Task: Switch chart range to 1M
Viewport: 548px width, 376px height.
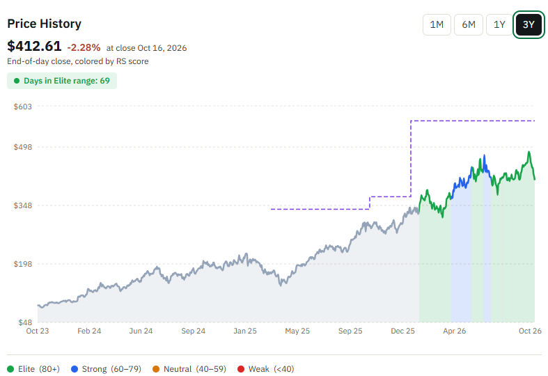Action: pos(437,24)
